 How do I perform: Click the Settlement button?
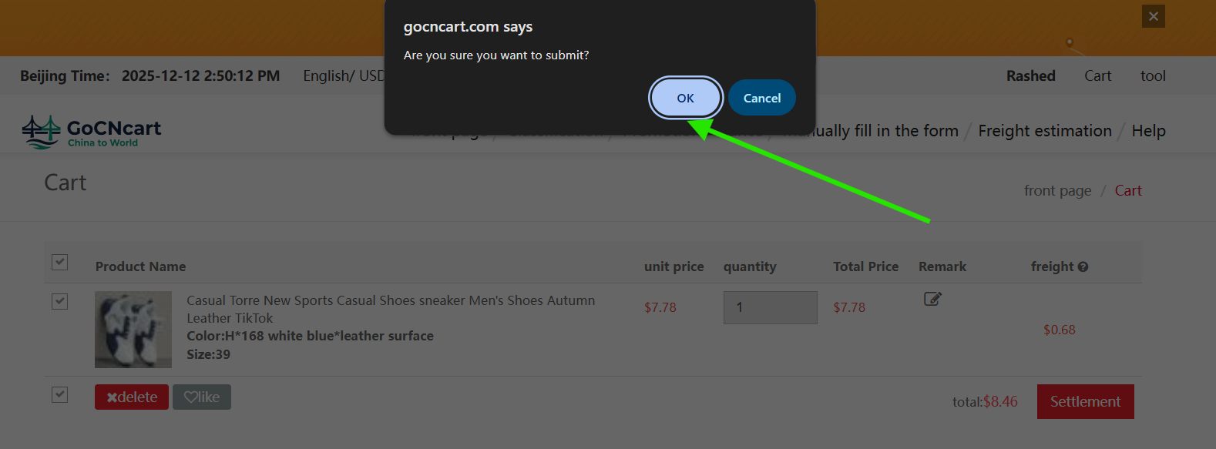coord(1085,401)
